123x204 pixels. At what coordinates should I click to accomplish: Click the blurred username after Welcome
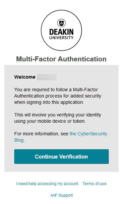[46, 77]
